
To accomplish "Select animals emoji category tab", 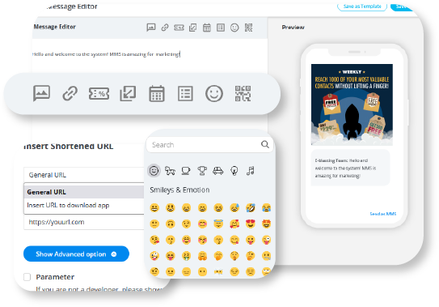I will pos(170,170).
